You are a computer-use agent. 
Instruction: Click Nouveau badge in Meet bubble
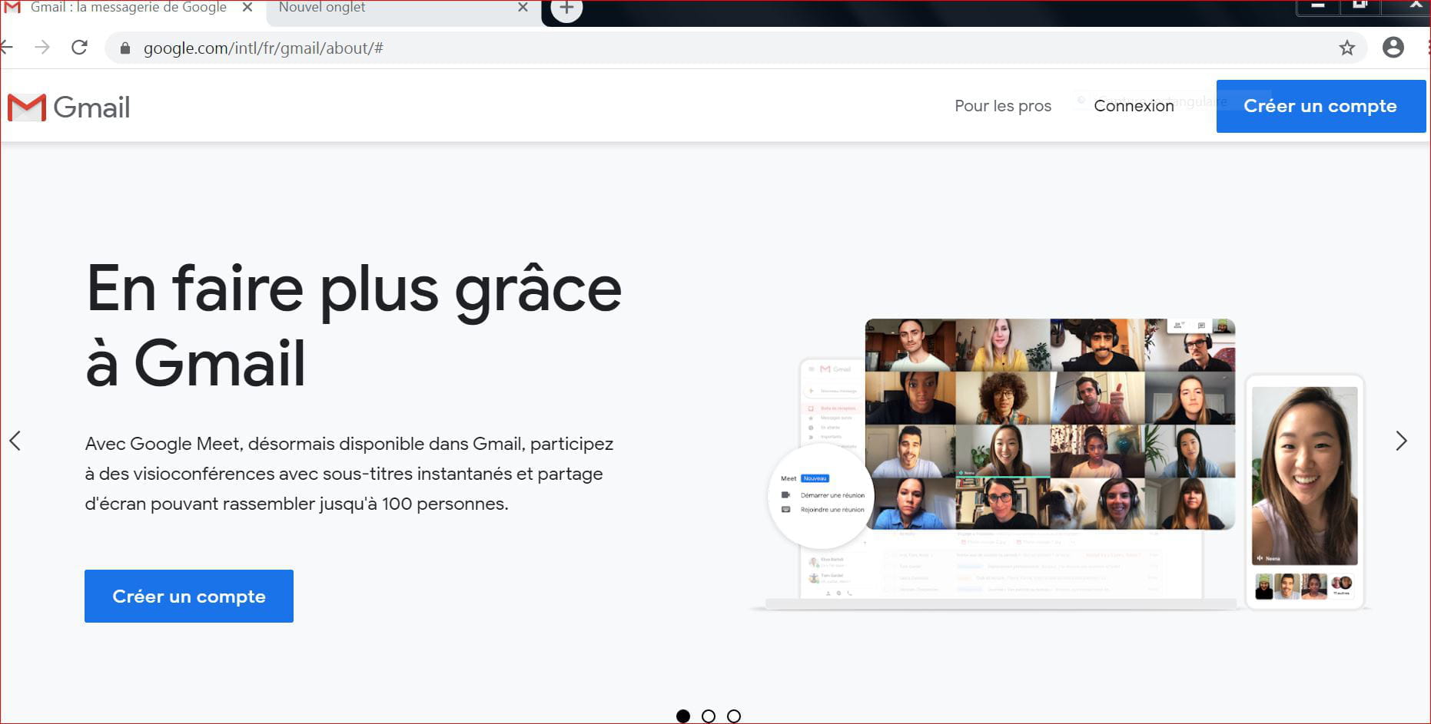(x=815, y=478)
